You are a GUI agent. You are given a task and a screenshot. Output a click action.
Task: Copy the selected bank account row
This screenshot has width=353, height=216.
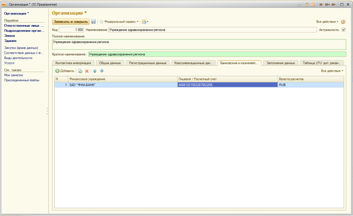[80, 71]
